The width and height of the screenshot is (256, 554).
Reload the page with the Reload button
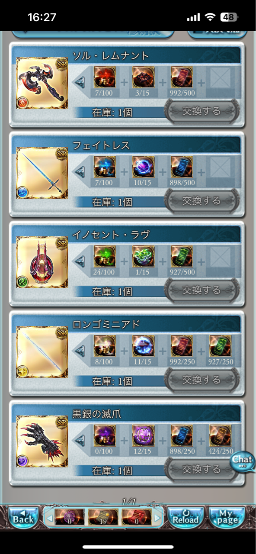[x=186, y=517]
